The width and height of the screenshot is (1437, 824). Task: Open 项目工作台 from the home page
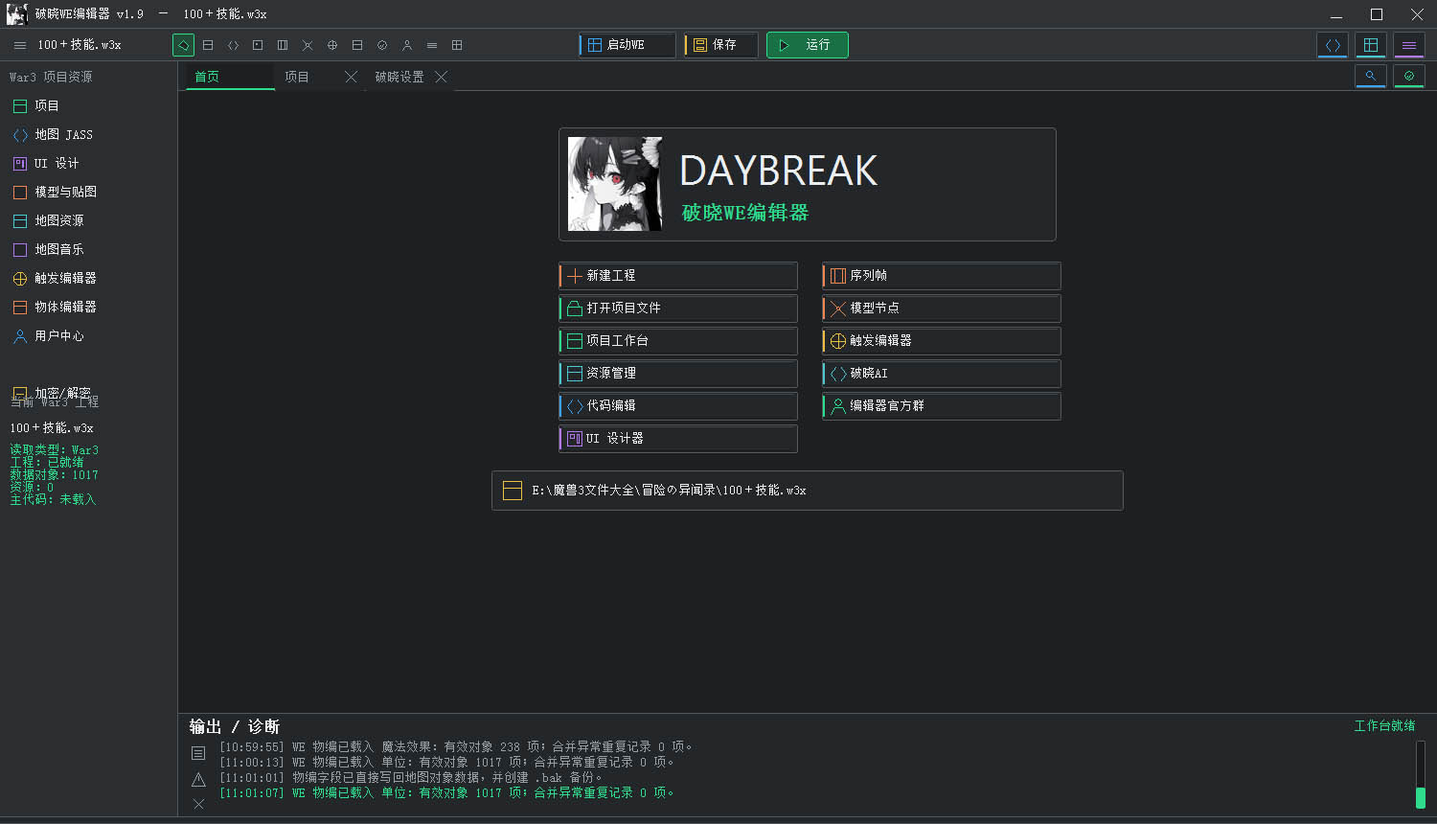pyautogui.click(x=678, y=341)
